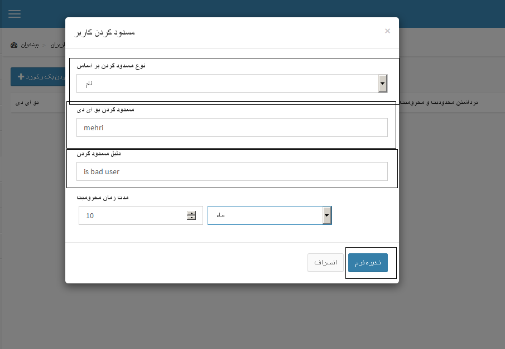Viewport: 505px width, 349px height.
Task: Focus the reason field containing "is bad user"
Action: point(232,171)
